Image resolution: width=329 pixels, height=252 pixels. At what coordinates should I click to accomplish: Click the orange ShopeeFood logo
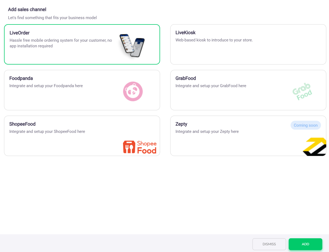pos(140,147)
